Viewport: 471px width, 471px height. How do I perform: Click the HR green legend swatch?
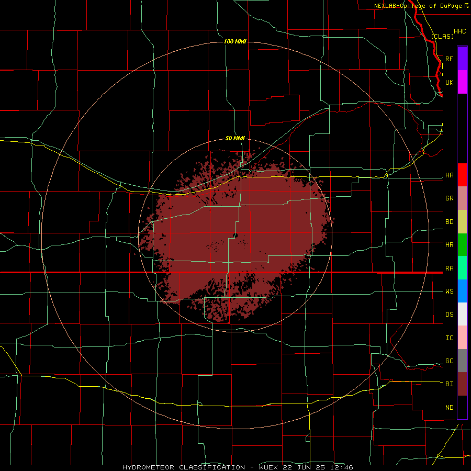click(x=462, y=244)
